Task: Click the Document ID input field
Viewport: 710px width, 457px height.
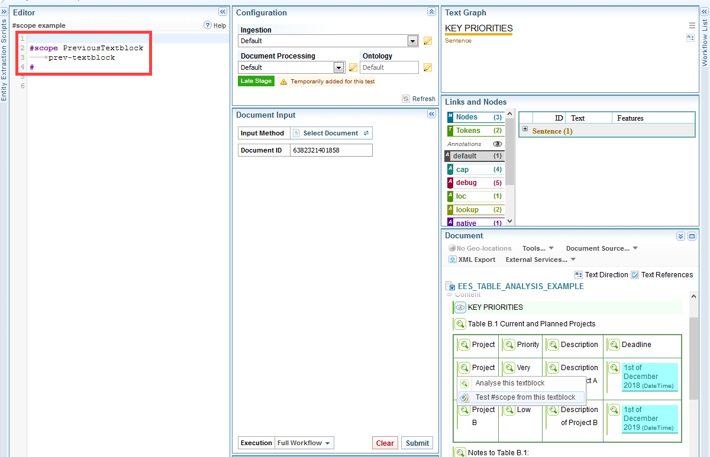Action: click(331, 150)
